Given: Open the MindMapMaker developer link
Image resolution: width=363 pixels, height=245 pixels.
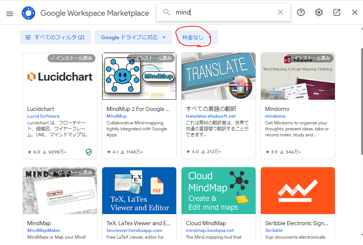Looking at the screenshot, I should click(44, 230).
